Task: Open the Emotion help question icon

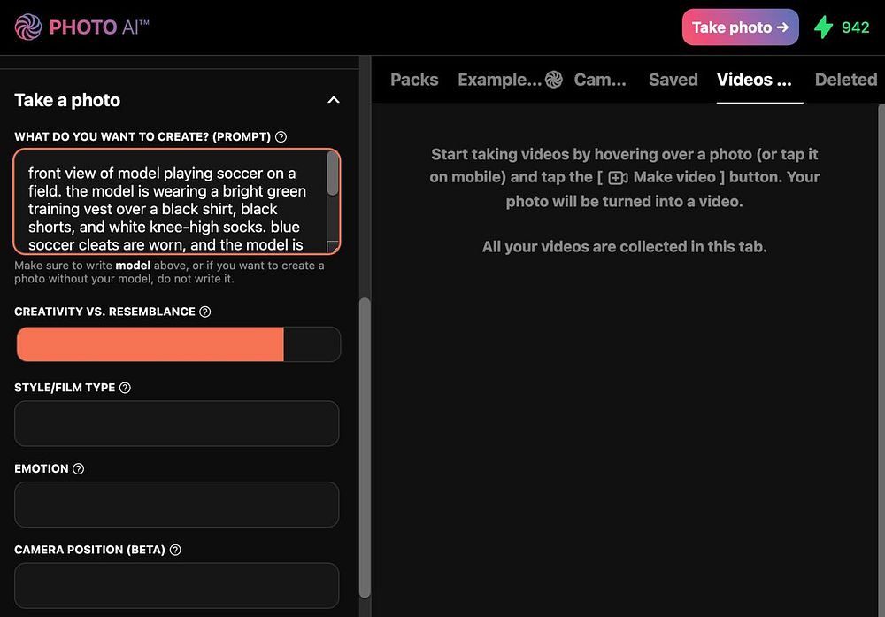Action: tap(79, 468)
